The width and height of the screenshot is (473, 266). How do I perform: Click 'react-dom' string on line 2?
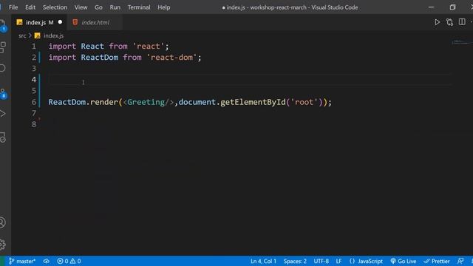coord(171,58)
